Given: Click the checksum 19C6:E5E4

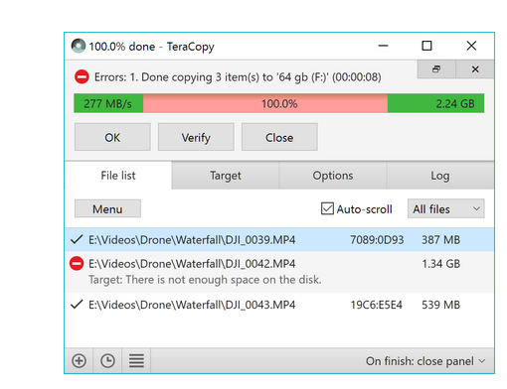Looking at the screenshot, I should (x=377, y=305).
